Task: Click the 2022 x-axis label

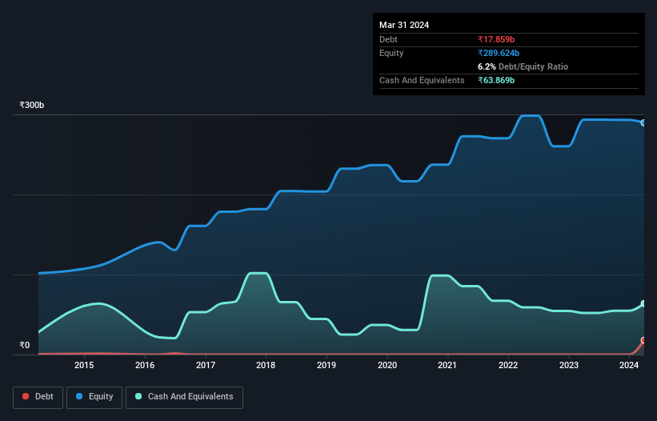Action: click(508, 365)
